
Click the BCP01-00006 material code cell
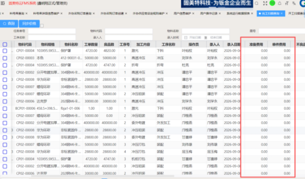25,108
